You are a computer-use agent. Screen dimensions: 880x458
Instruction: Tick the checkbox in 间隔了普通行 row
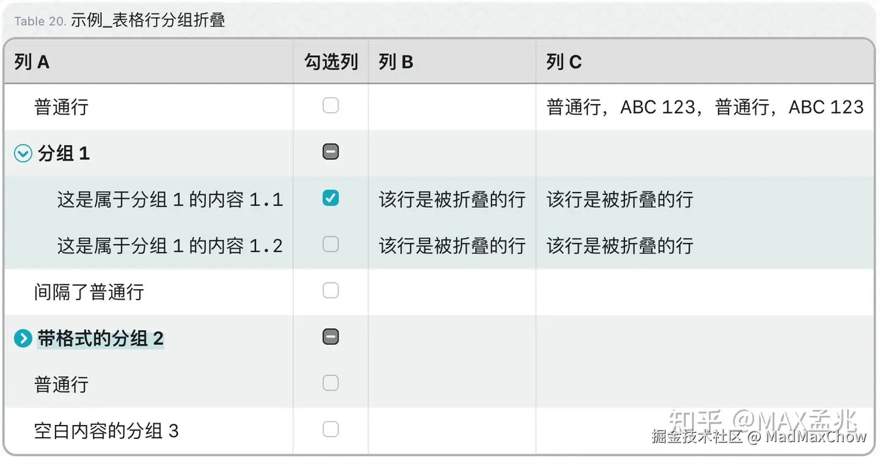(331, 290)
